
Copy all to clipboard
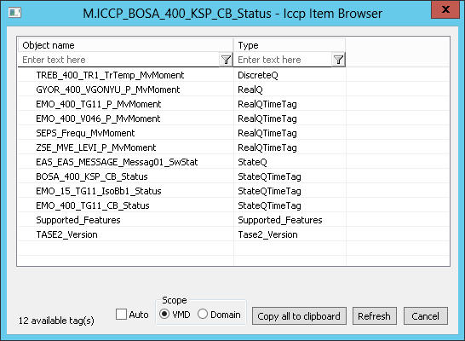tap(299, 316)
